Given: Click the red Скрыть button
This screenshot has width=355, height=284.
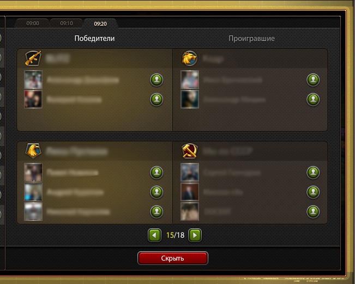Looking at the screenshot, I should tap(172, 258).
